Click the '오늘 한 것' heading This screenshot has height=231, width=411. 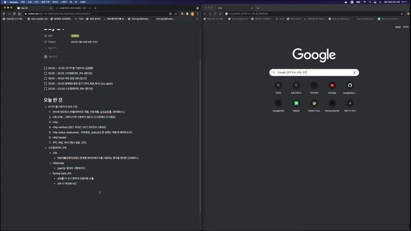[x=53, y=100]
